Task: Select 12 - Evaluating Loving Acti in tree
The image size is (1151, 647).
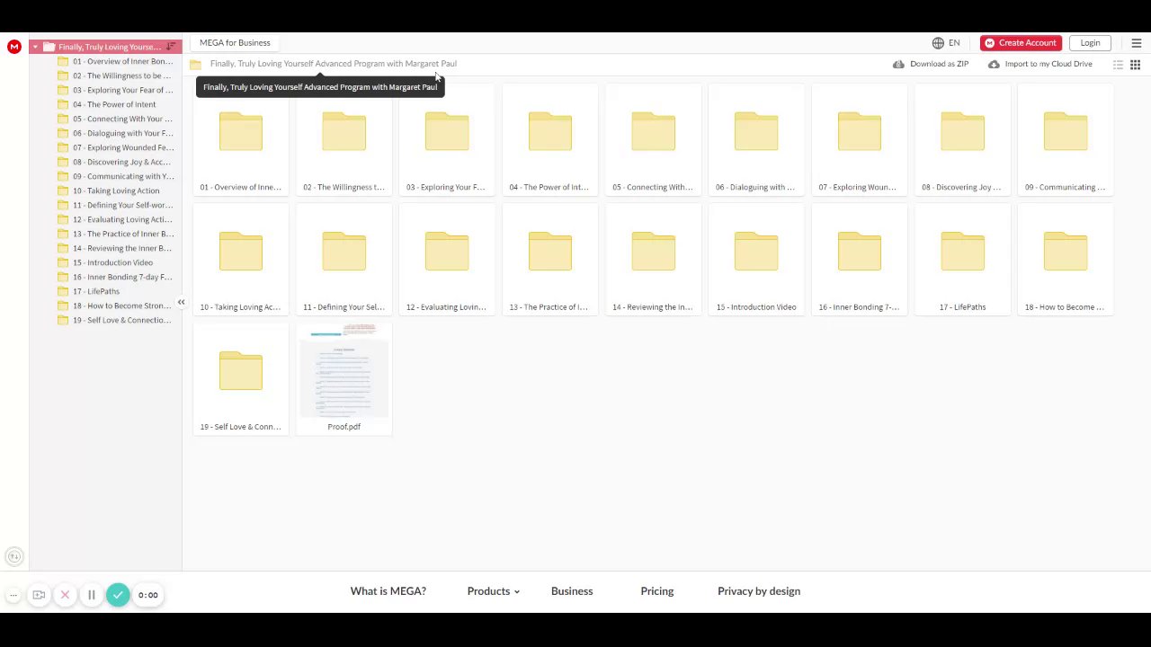Action: point(115,219)
